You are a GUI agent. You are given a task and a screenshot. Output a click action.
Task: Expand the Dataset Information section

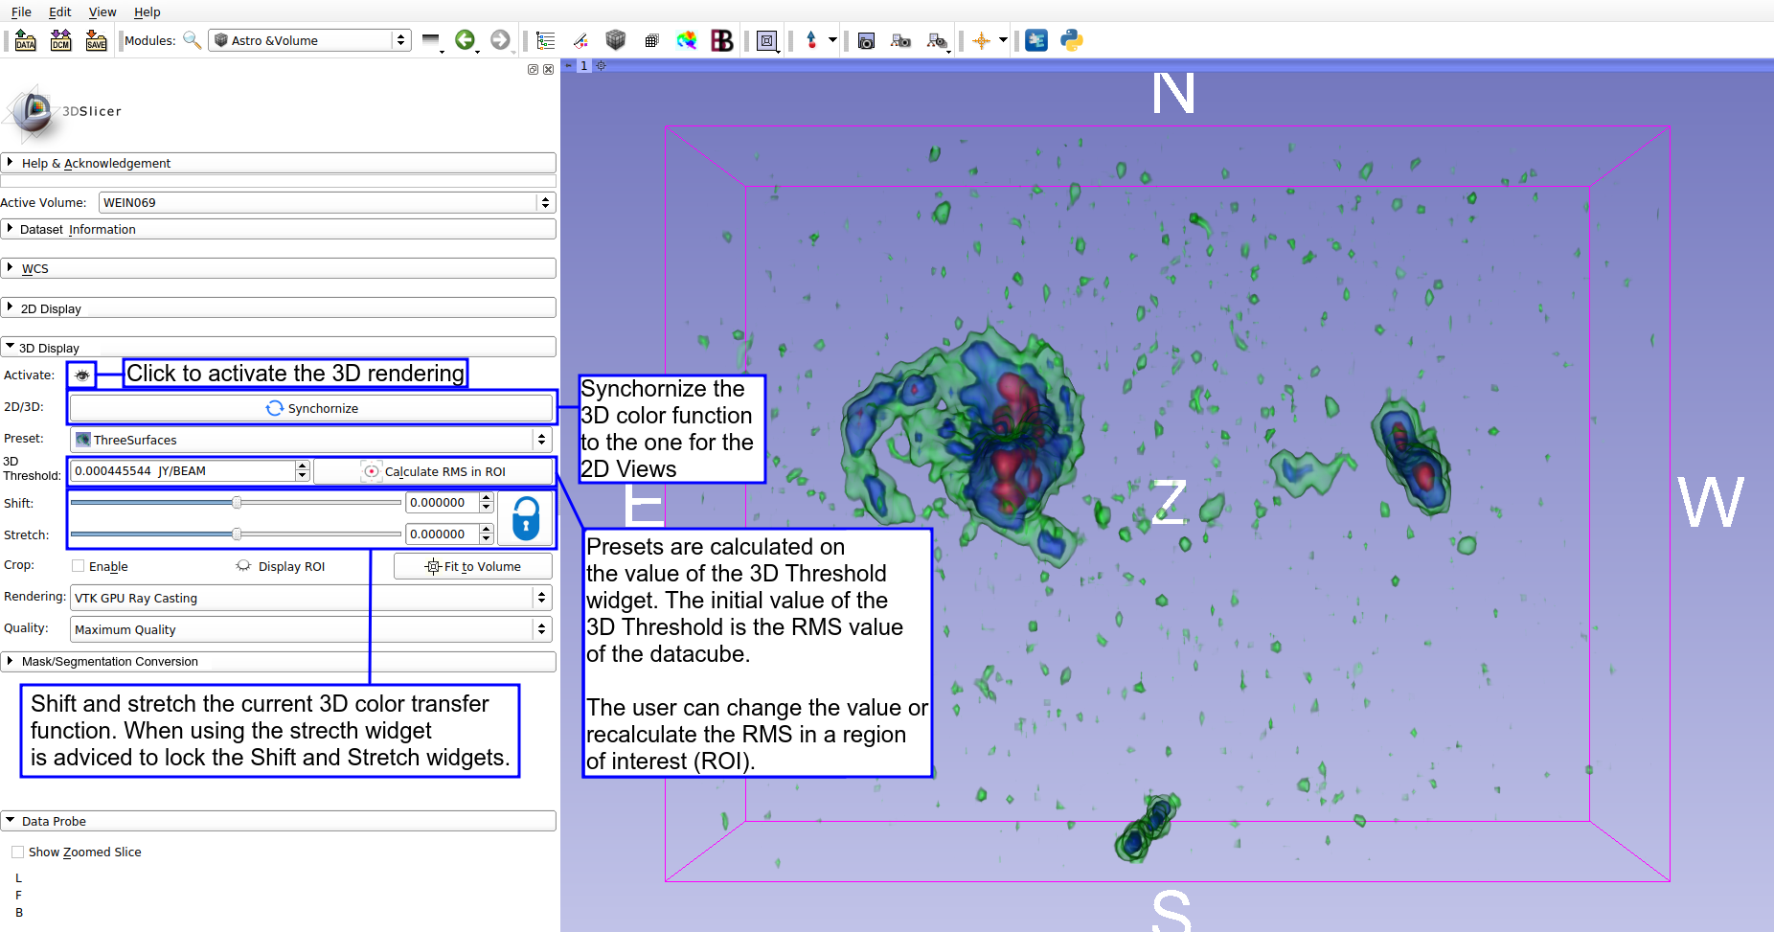(78, 230)
